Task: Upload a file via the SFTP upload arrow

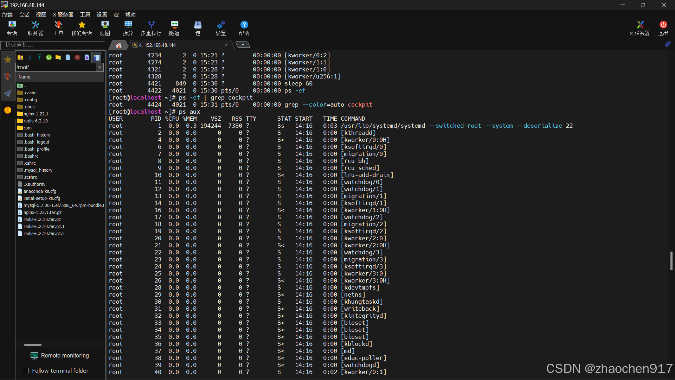Action: [39, 57]
